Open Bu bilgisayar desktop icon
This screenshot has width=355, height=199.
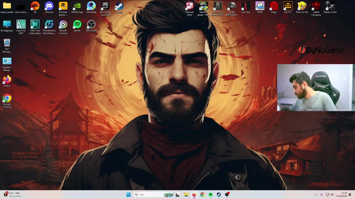(x=7, y=26)
